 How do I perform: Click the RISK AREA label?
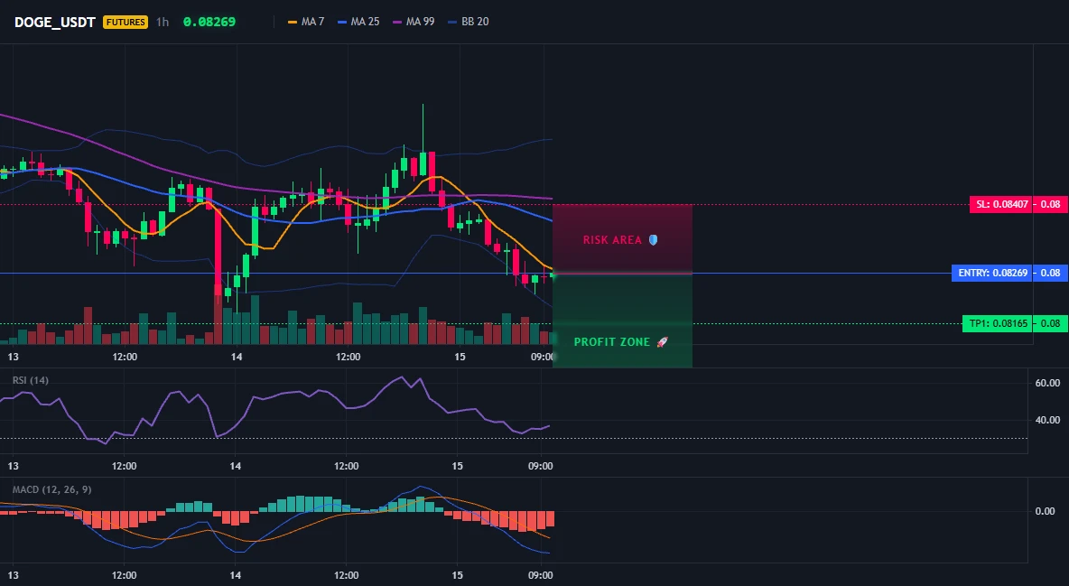[612, 240]
